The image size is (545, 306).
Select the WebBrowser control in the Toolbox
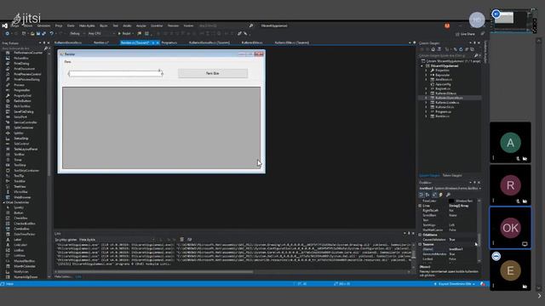(x=22, y=197)
